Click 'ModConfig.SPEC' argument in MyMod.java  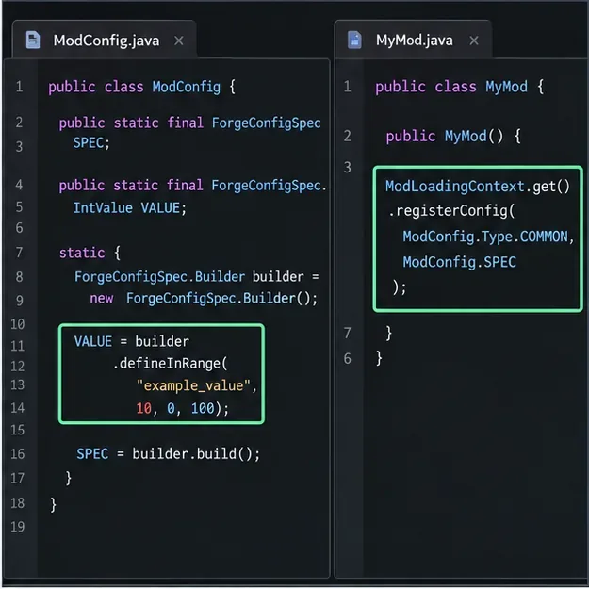click(x=459, y=262)
